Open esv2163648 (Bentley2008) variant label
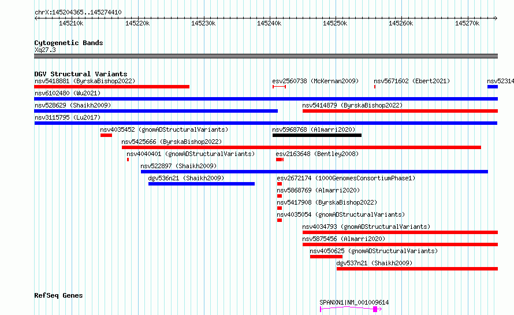The width and height of the screenshot is (514, 315). coord(317,154)
